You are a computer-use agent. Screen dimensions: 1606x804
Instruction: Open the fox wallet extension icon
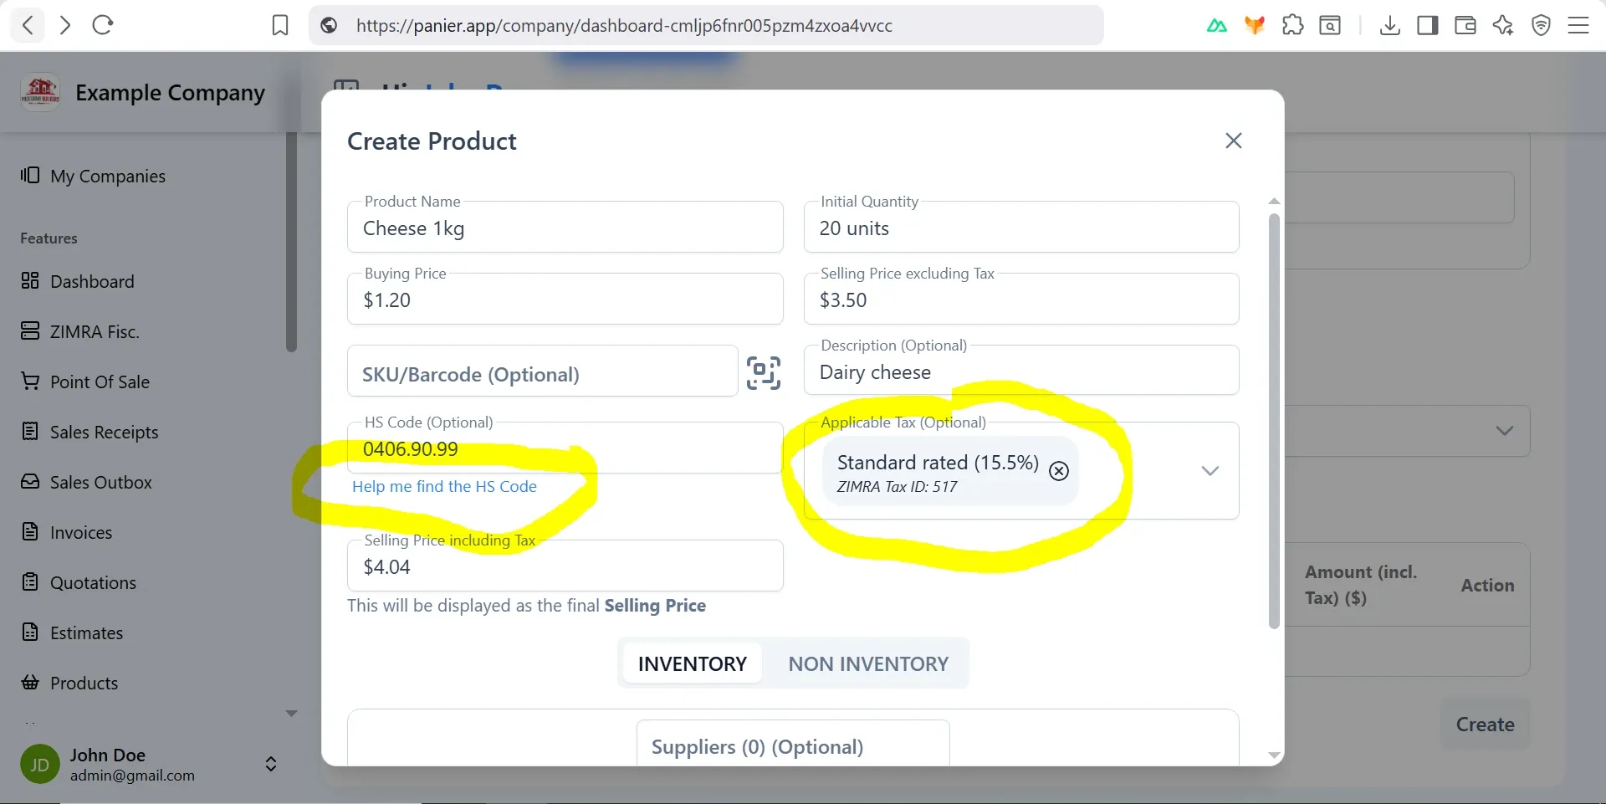1255,26
